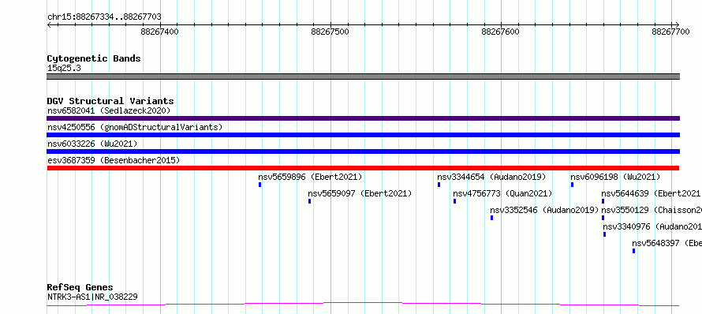Open the esv3687359 (Besenbacher2015) label

[x=114, y=160]
